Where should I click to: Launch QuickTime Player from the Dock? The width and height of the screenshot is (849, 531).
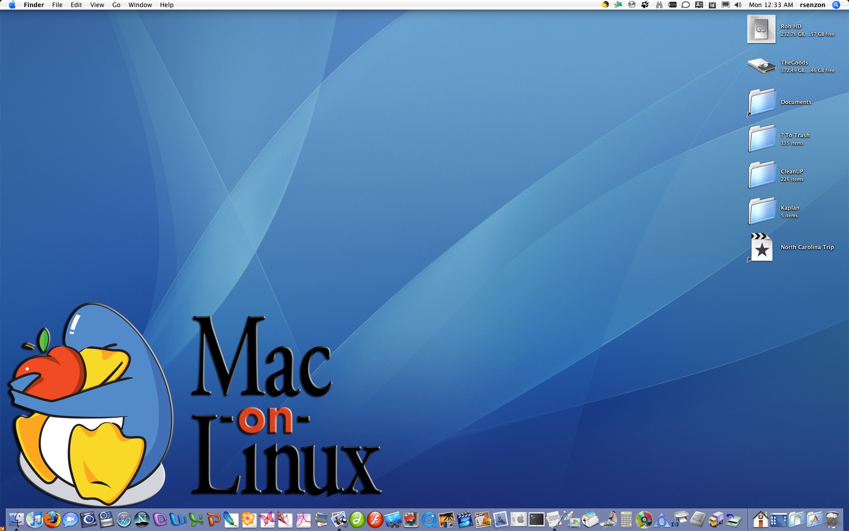pos(428,519)
